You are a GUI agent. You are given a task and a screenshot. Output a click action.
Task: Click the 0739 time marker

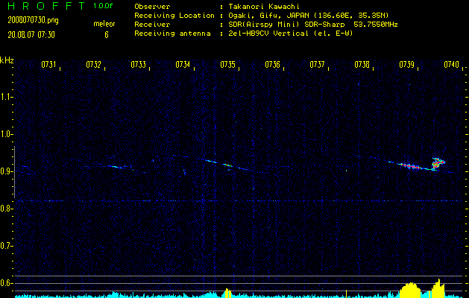(x=407, y=65)
